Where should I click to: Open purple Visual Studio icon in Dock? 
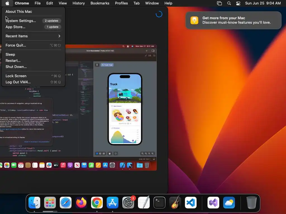213,203
